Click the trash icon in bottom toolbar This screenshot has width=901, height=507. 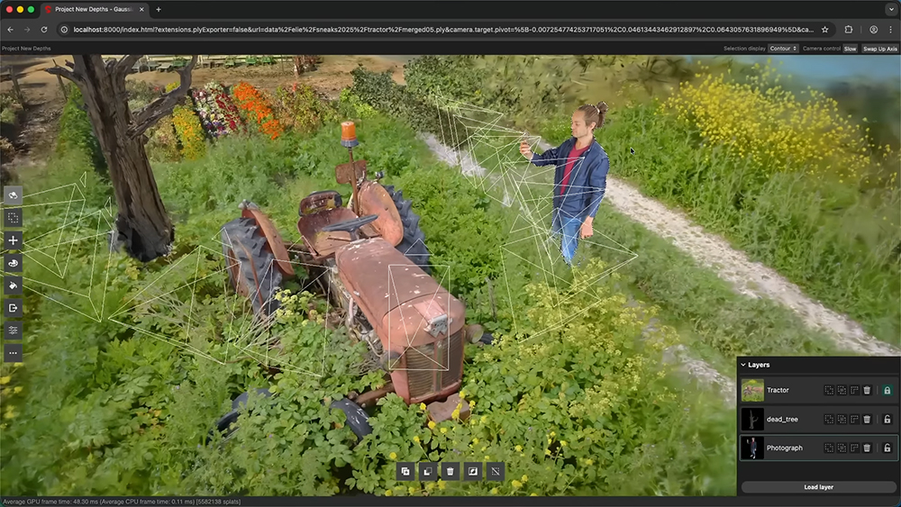[450, 471]
